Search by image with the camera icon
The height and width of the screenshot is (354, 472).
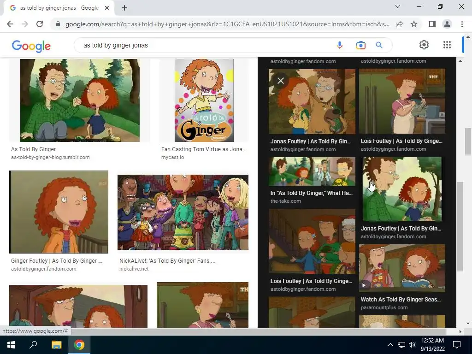click(360, 45)
